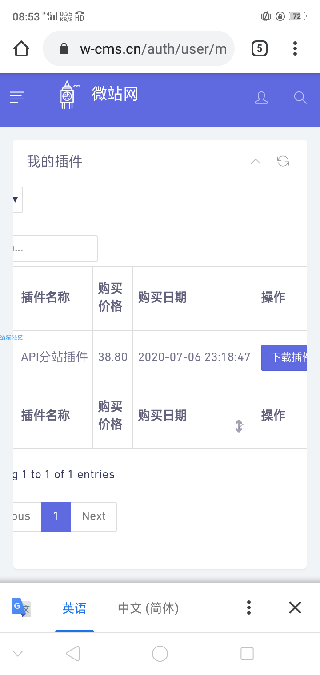
Task: Open the entries-per-page dropdown
Action: [17, 200]
